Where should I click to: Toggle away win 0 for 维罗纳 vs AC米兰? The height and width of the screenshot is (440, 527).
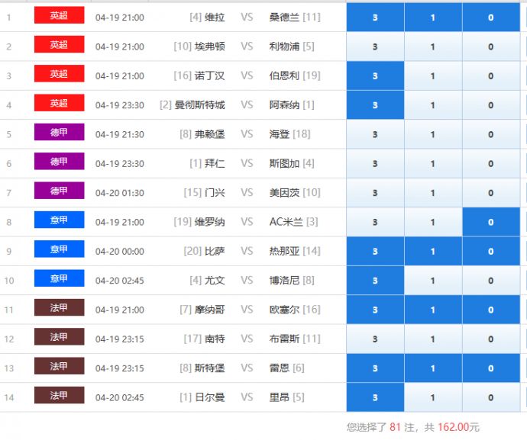[490, 222]
